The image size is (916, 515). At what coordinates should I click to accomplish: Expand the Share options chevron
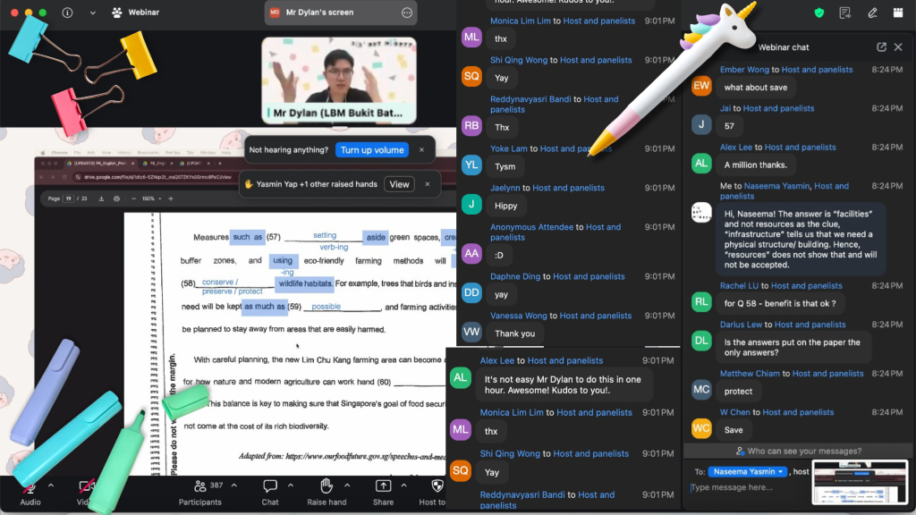(x=403, y=485)
